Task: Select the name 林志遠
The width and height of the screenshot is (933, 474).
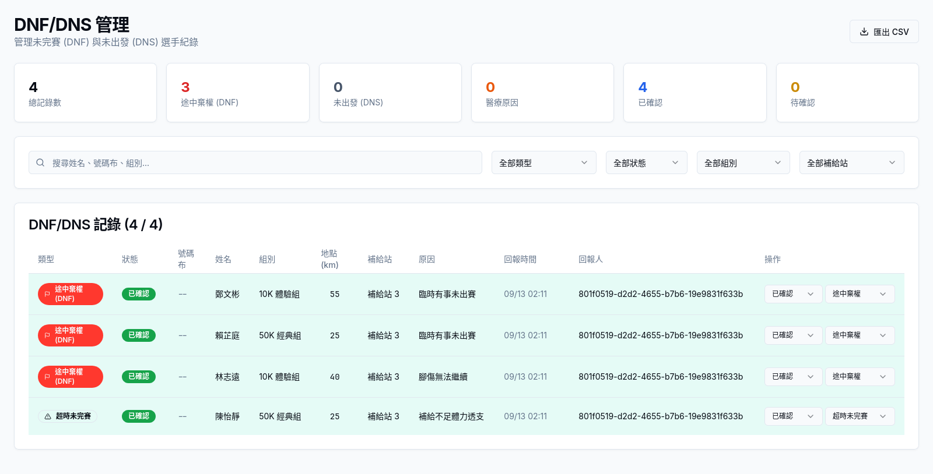Action: pyautogui.click(x=227, y=377)
